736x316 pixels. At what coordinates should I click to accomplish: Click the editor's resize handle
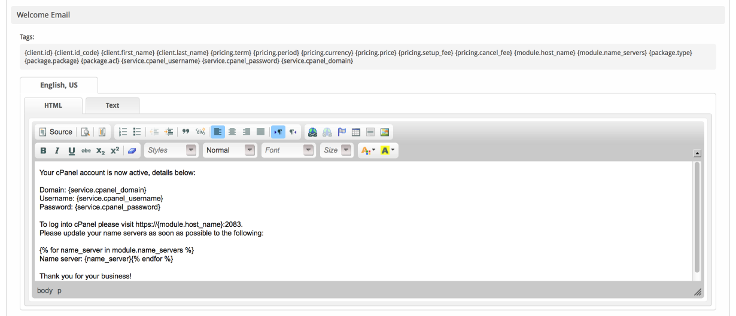coord(697,291)
